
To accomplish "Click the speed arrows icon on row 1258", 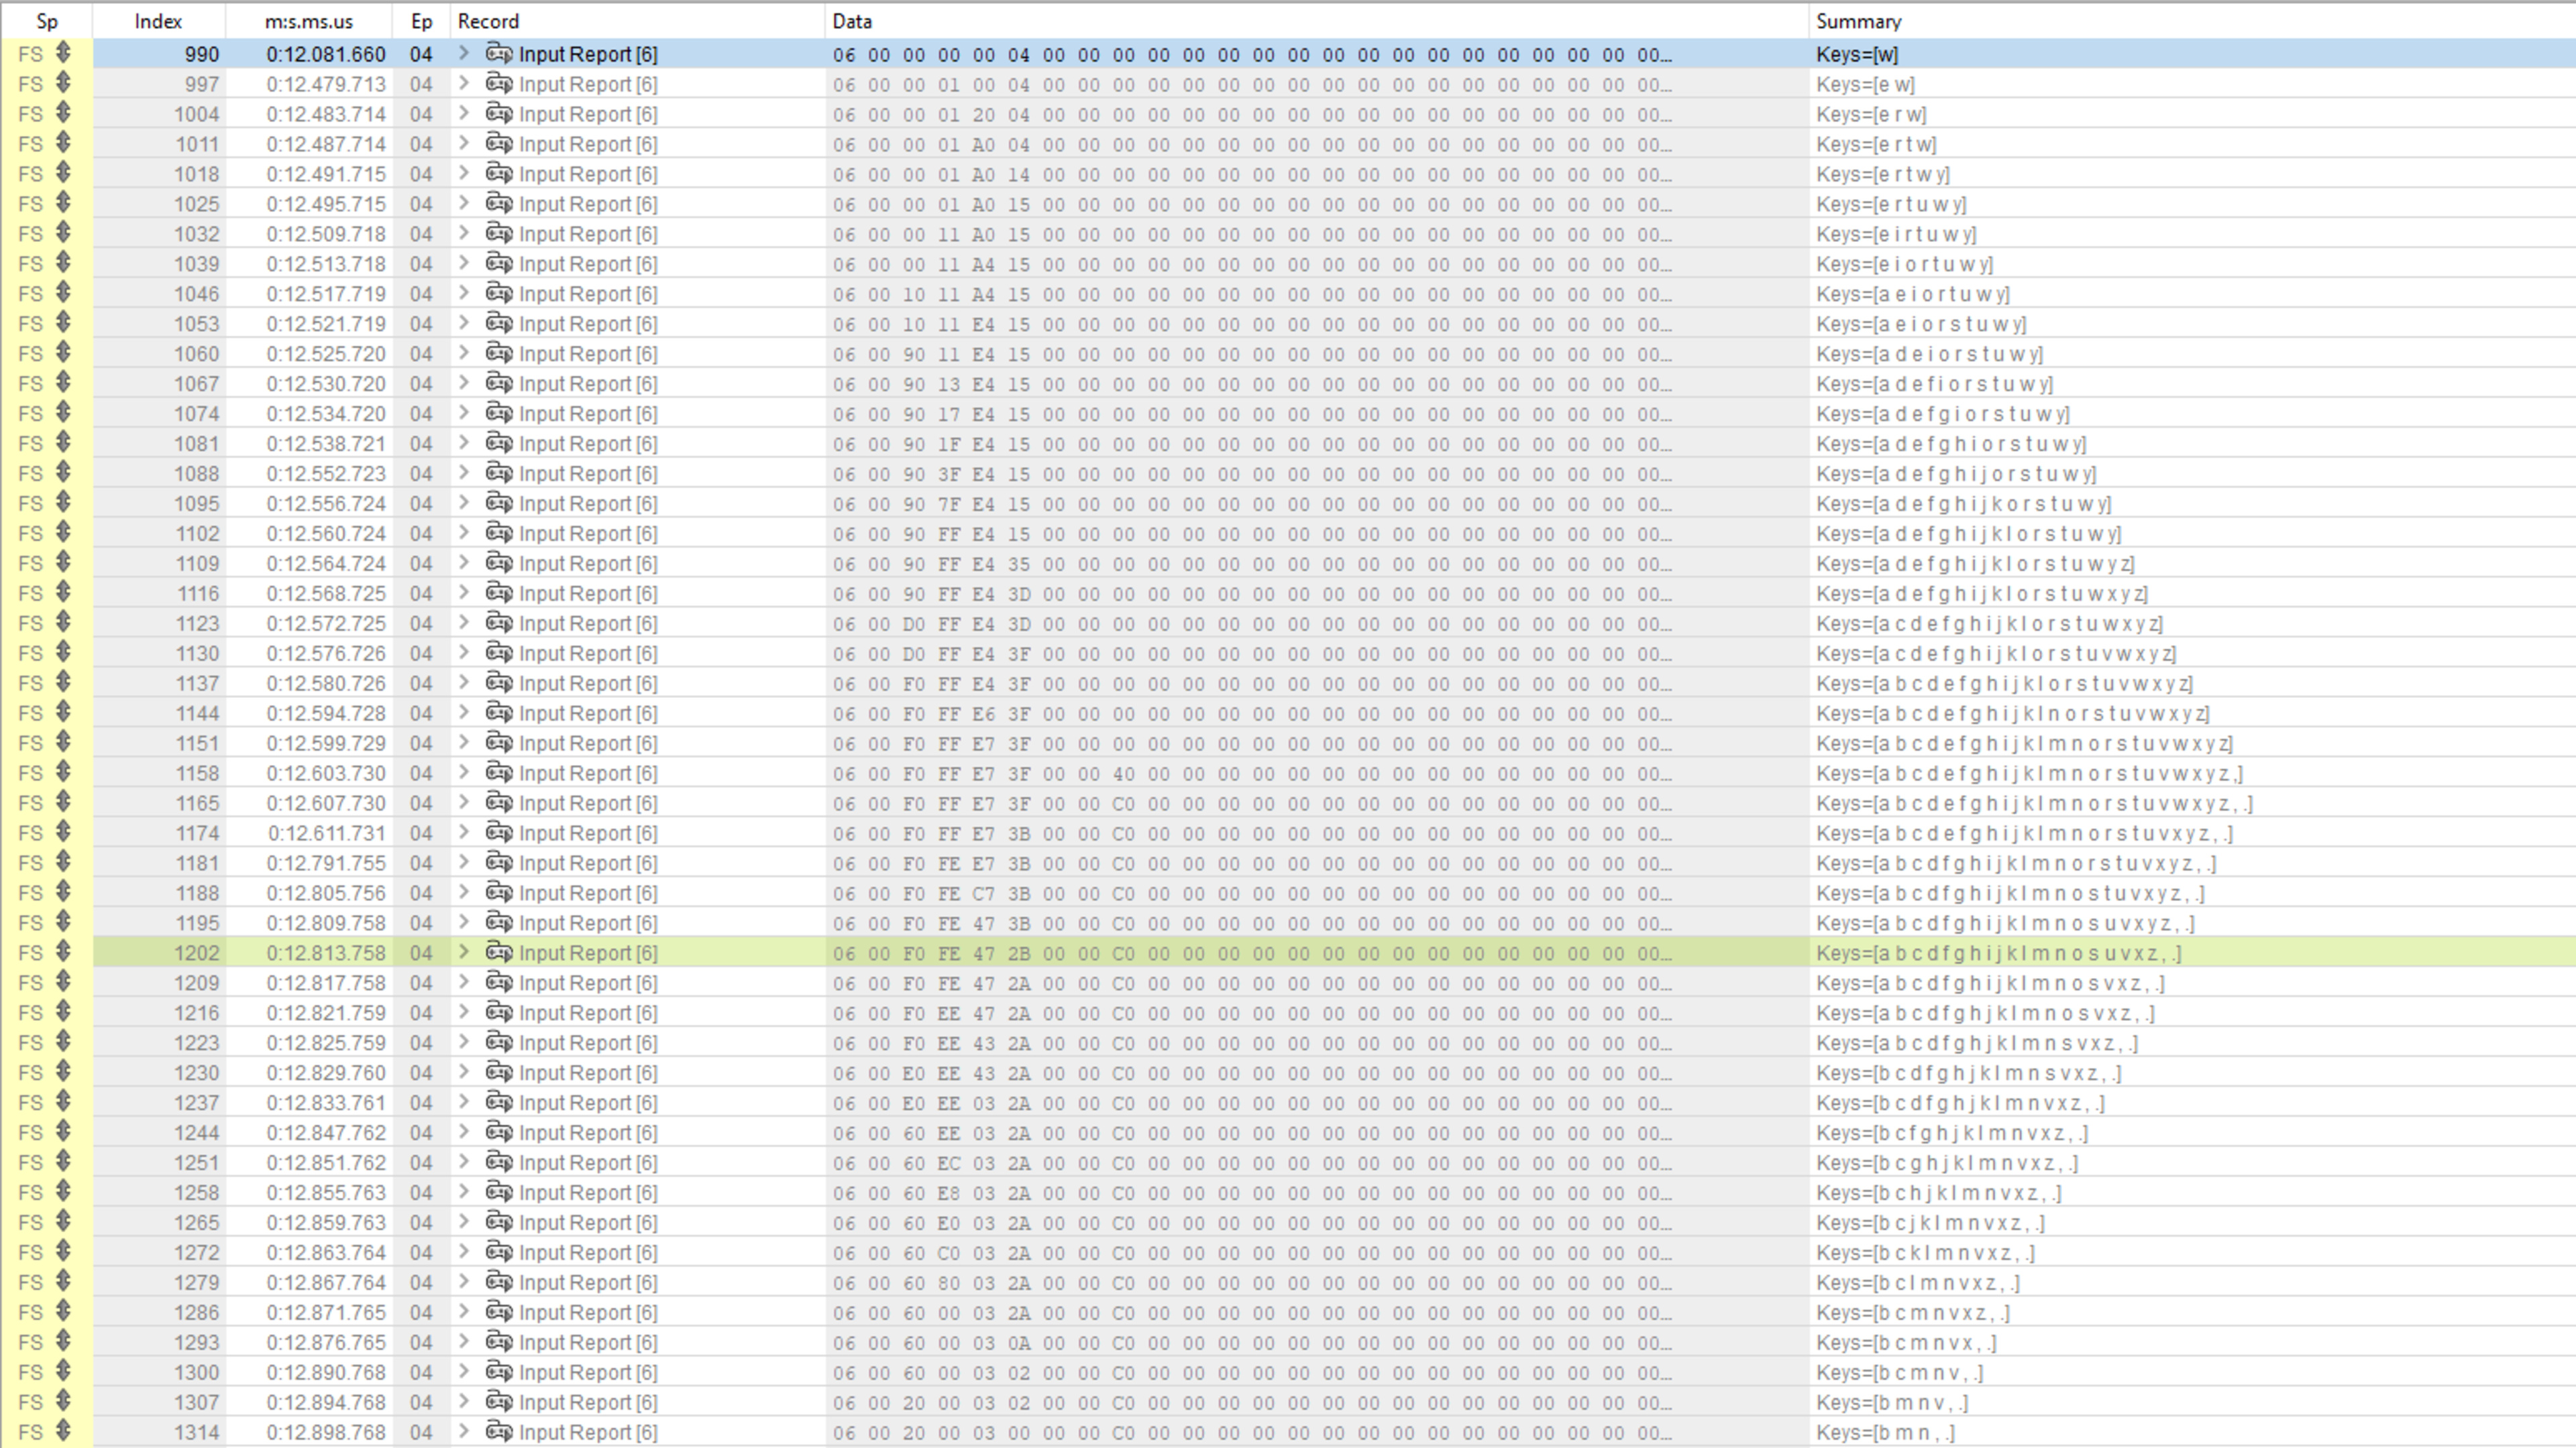I will tap(63, 1191).
